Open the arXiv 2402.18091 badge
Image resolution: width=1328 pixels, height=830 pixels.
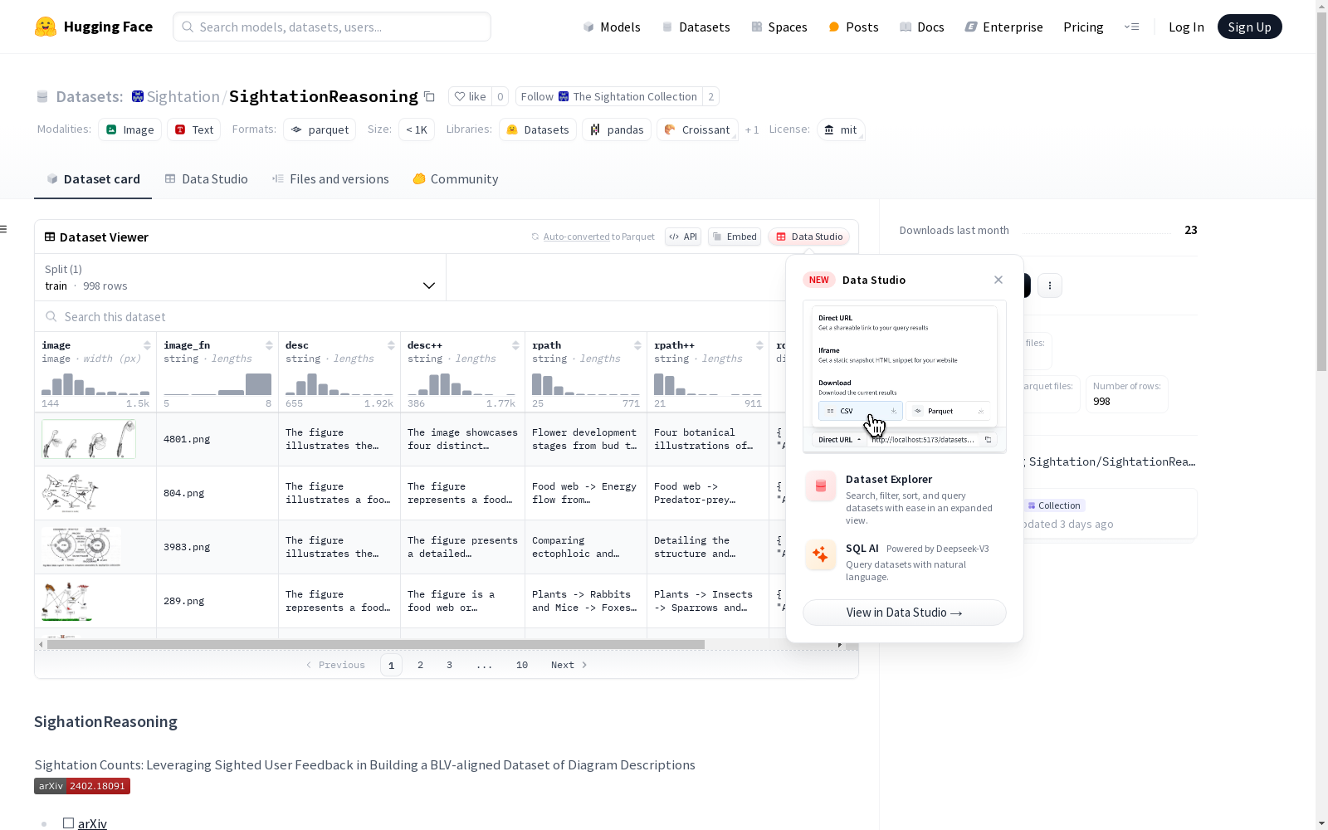(82, 786)
